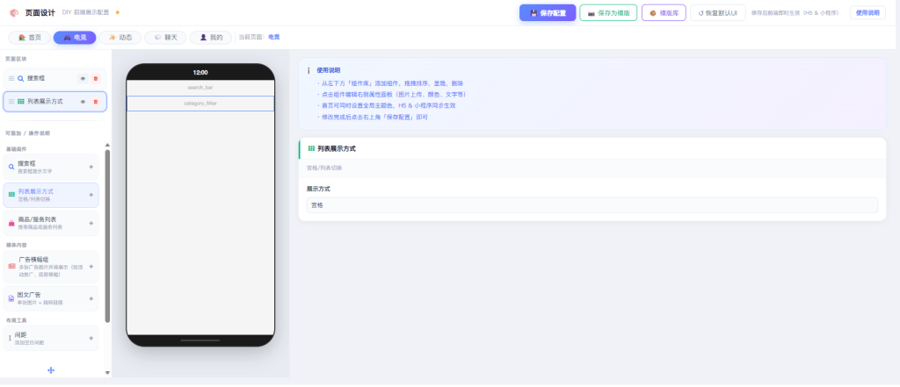Image resolution: width=900 pixels, height=387 pixels.
Task: Click component library scrollbar down arrow
Action: point(107,373)
